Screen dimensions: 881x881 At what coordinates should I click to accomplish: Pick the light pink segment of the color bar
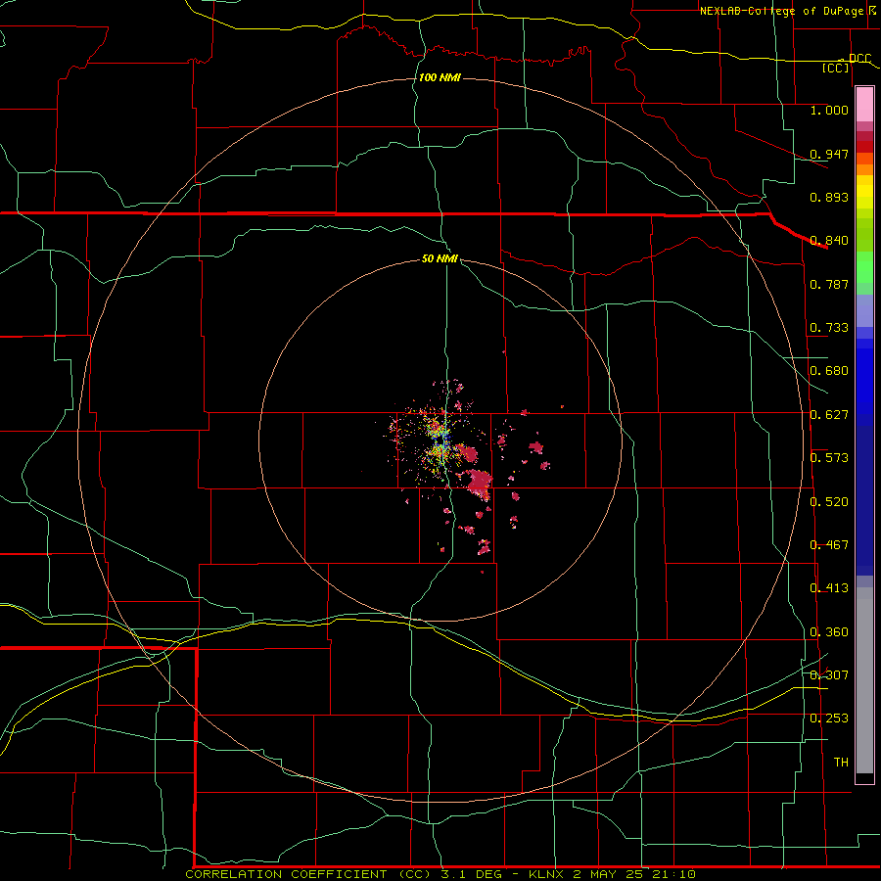(864, 104)
